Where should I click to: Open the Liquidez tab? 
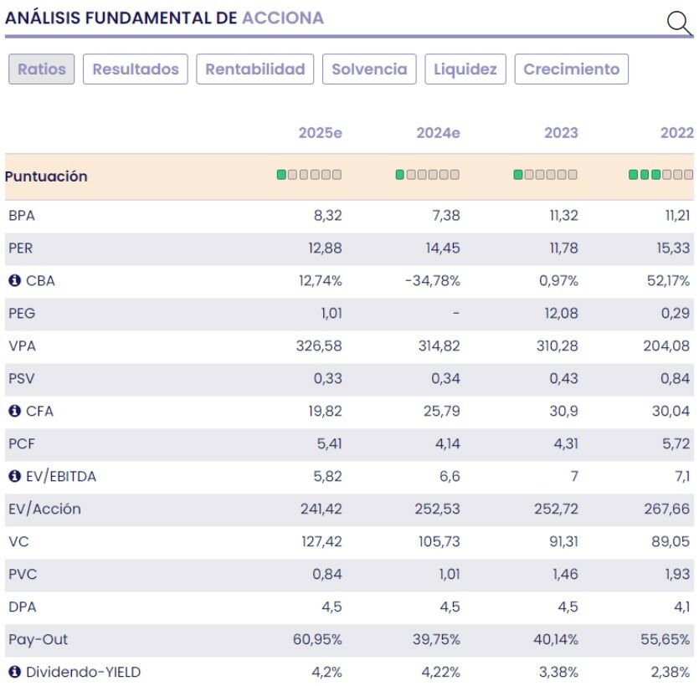465,69
